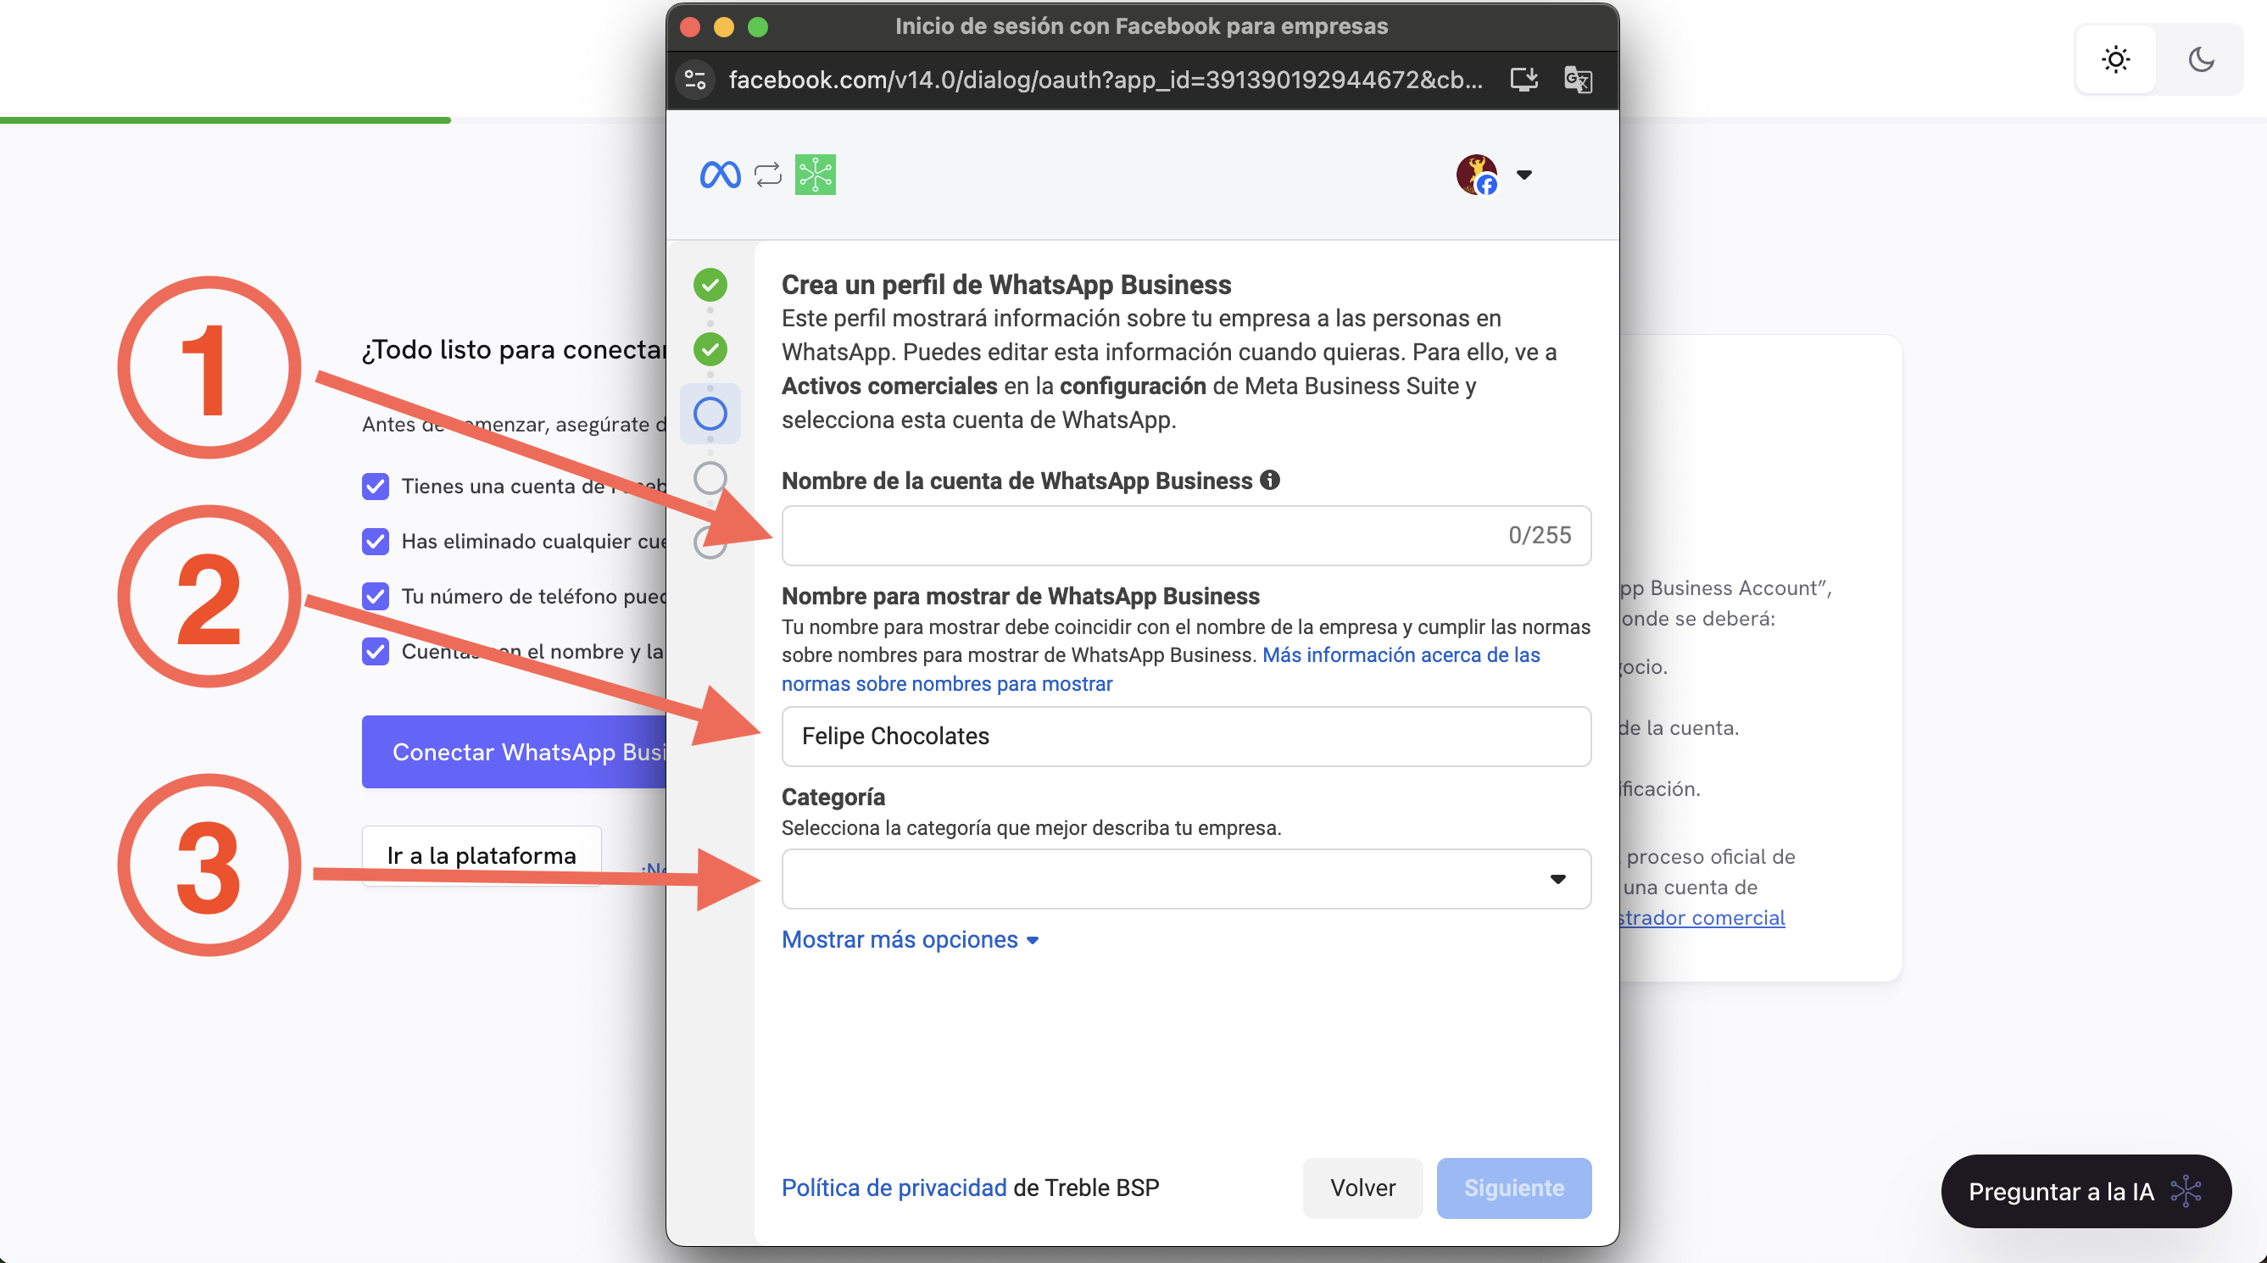This screenshot has height=1263, width=2267.
Task: Uncheck 'Has eliminado cualquier' checkbox
Action: pos(376,542)
